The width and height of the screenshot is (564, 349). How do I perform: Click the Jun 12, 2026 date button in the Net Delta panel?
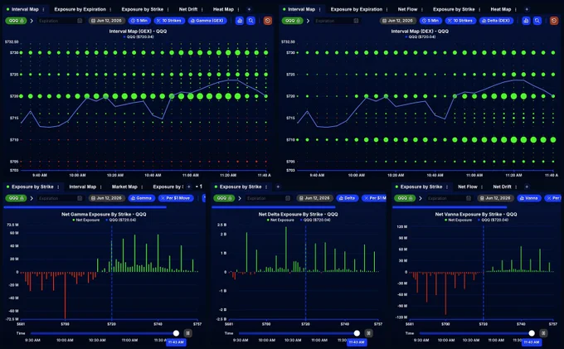[314, 198]
